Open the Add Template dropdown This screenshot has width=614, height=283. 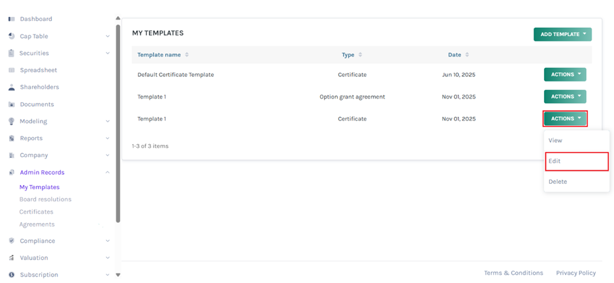562,35
